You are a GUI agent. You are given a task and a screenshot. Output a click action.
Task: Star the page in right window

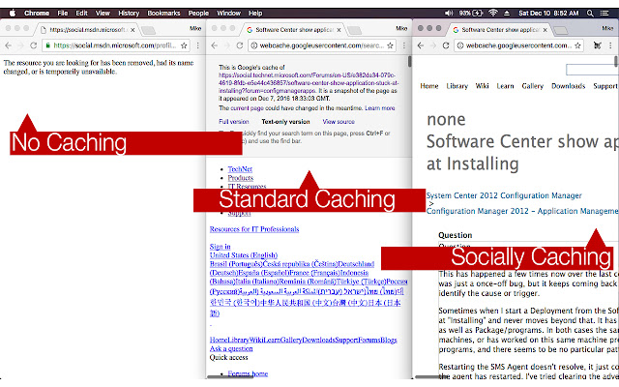[x=578, y=45]
